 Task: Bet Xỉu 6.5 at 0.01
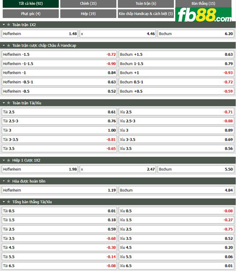click(x=176, y=266)
